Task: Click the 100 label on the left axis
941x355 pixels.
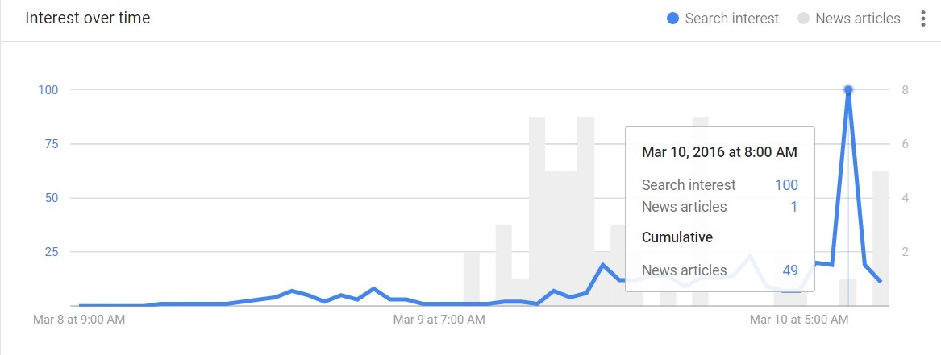Action: (x=48, y=89)
